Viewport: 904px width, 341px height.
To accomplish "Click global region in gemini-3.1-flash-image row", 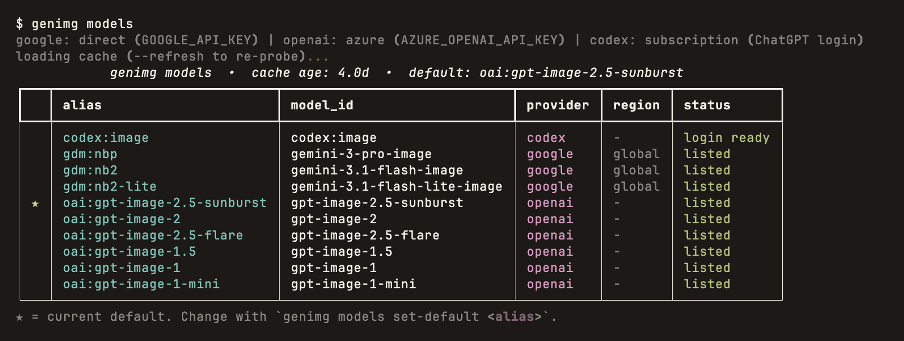I will 636,170.
